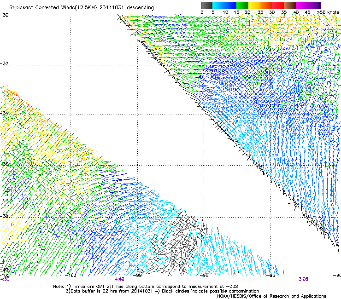Viewport: 341px width, 299px height.
Task: Click the '-36' latitude axis label
Action: (4, 164)
